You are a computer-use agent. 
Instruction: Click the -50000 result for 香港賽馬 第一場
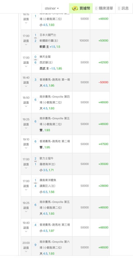point(103,82)
